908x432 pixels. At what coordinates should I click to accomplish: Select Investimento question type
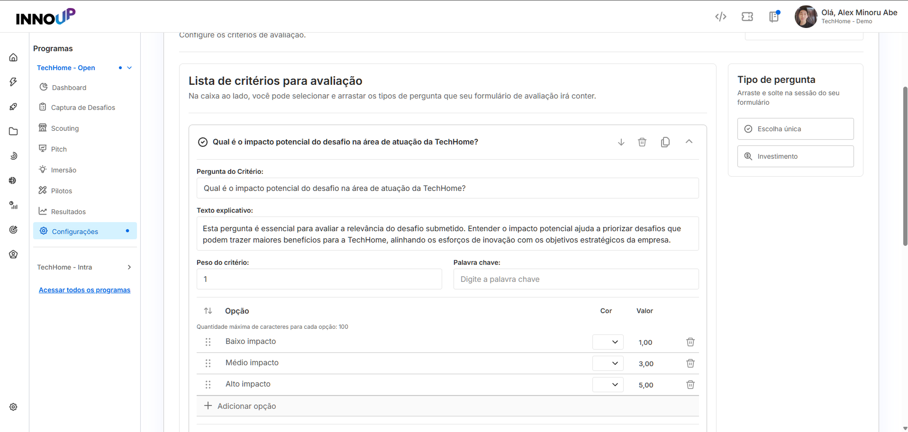coord(795,156)
